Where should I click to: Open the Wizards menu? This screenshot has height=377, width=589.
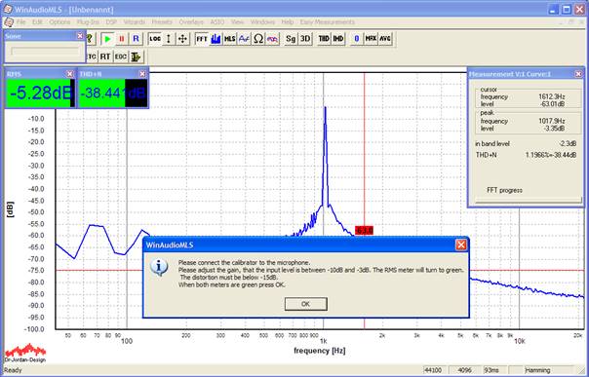(135, 22)
